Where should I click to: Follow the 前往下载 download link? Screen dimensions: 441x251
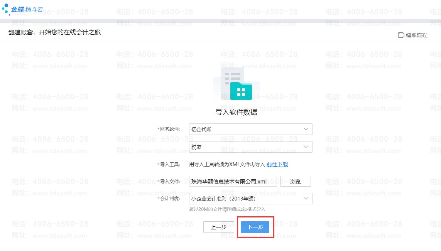[x=277, y=164]
